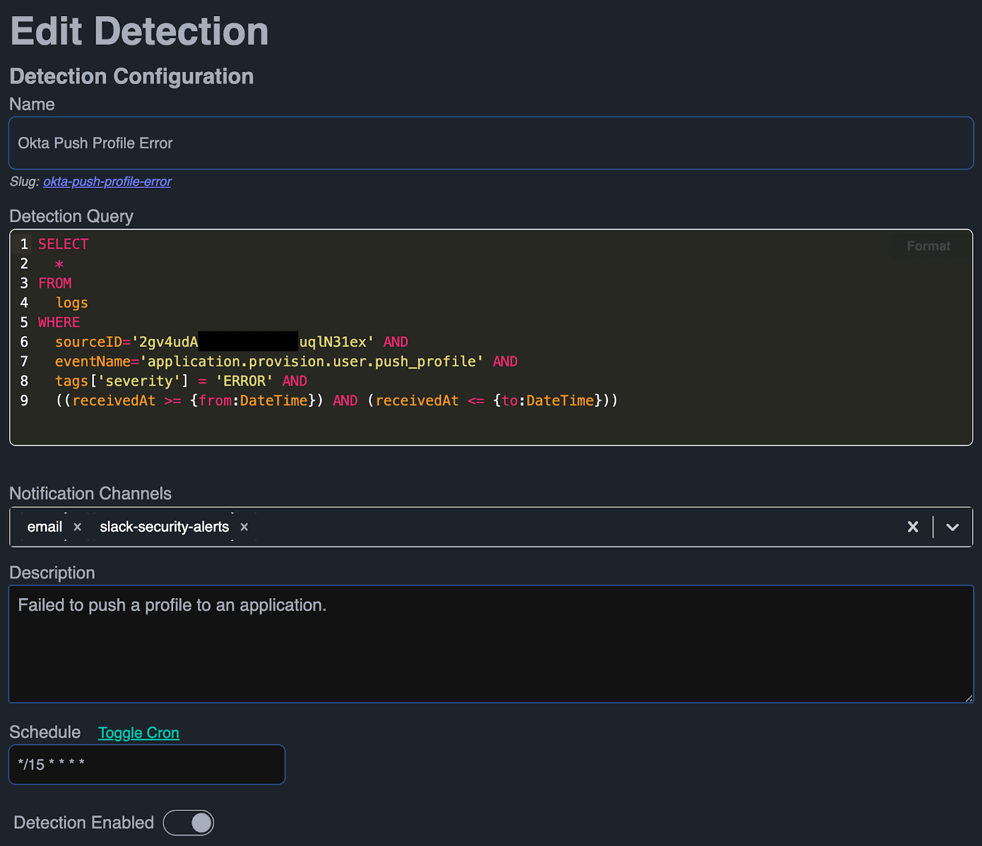Remove the email notification channel chip
Screen dimensions: 982x846
tap(78, 527)
